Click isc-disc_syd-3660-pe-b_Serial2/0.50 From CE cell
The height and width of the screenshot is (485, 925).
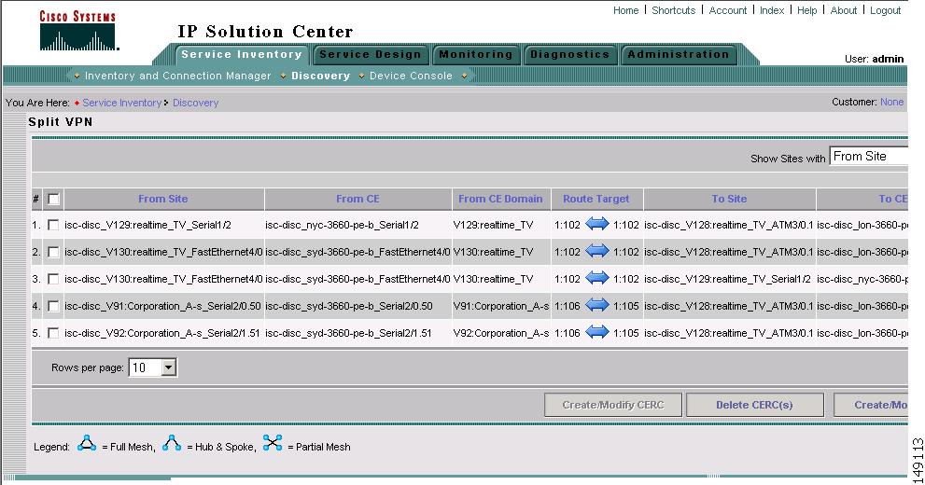pyautogui.click(x=349, y=307)
